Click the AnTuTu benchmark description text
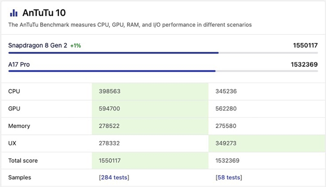This screenshot has width=326, height=187. (x=130, y=25)
